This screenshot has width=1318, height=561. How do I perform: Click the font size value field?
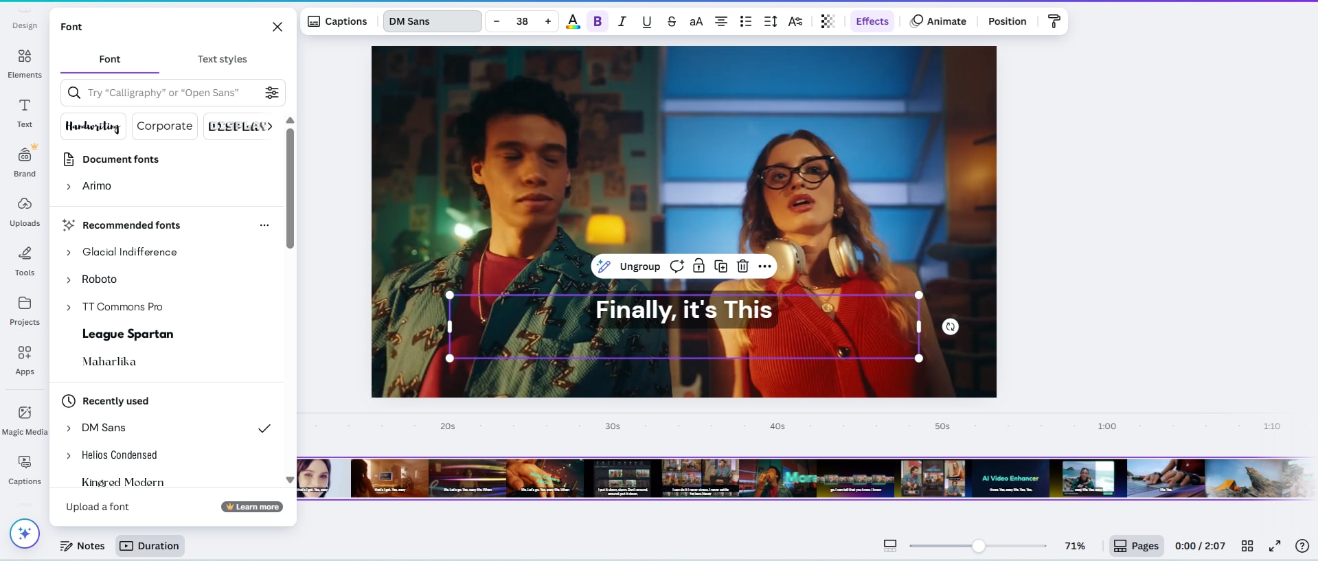click(522, 21)
